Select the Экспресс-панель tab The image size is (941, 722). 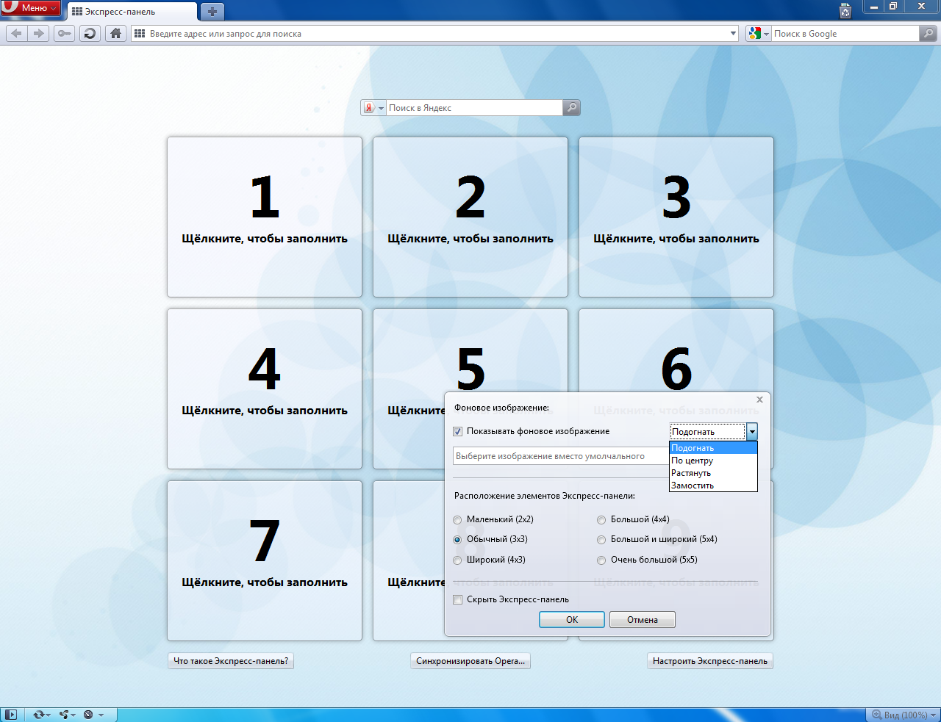pyautogui.click(x=132, y=12)
